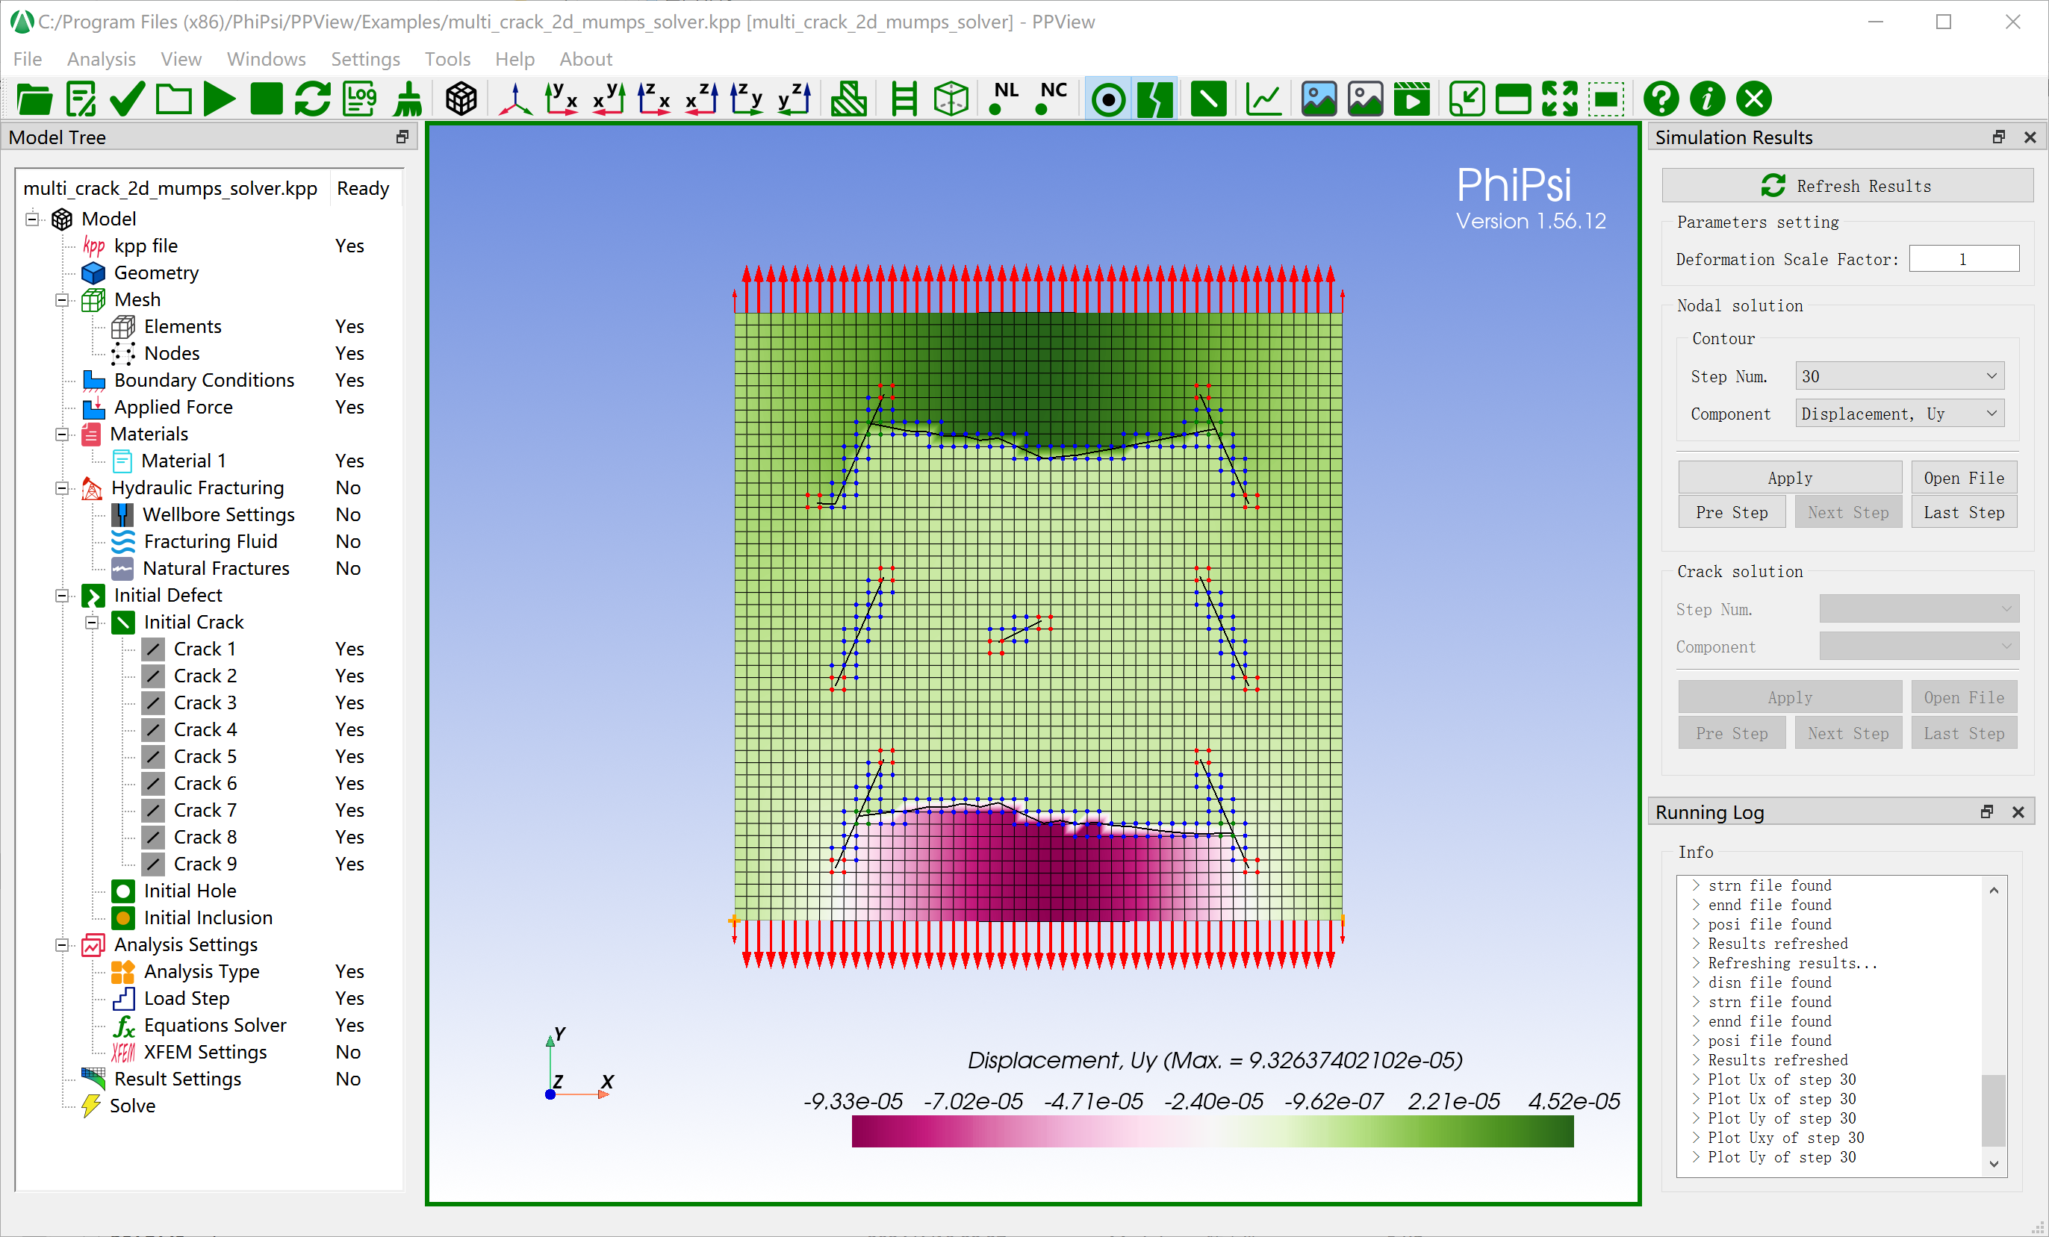2049x1237 pixels.
Task: Collapse the Initial Defect tree node
Action: coord(63,595)
